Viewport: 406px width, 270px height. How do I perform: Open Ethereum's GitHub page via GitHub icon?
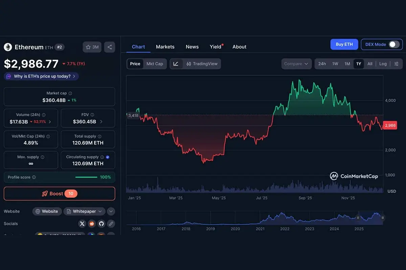click(101, 223)
